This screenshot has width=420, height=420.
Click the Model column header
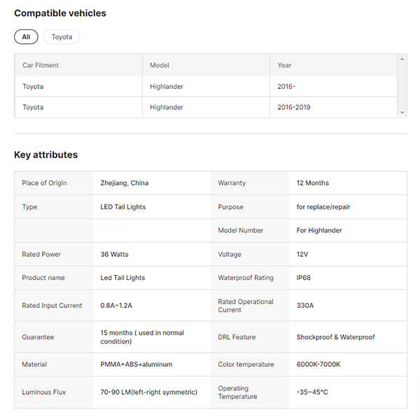point(160,65)
